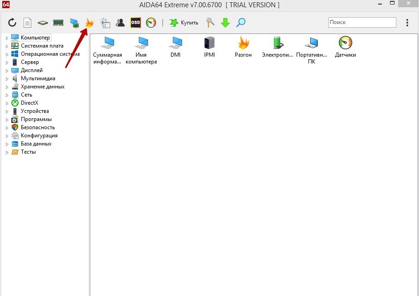Expand the Устройства tree node

(x=7, y=112)
